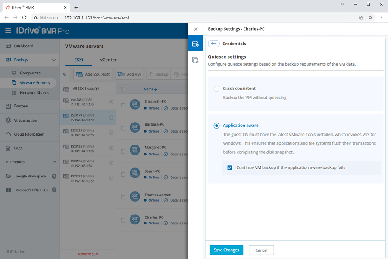Viewport: 388px width, 259px height.
Task: Tick the checkbox beside Barbara-PC
Action: tap(123, 128)
